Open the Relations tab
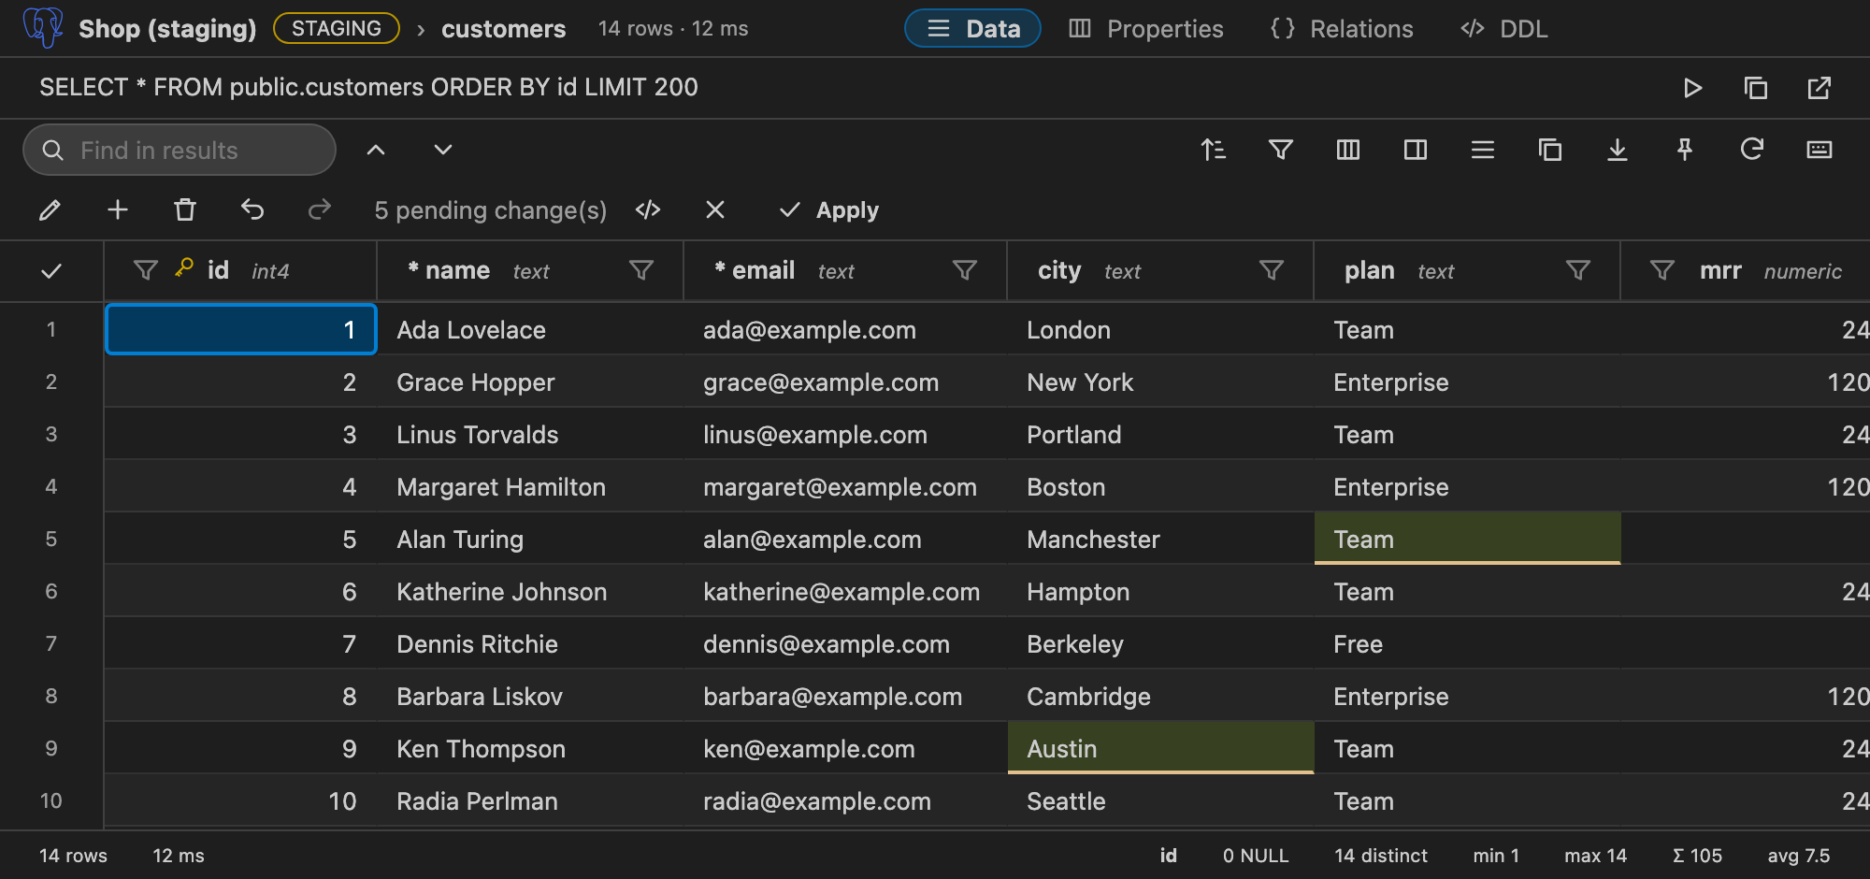1870x879 pixels. [1342, 29]
